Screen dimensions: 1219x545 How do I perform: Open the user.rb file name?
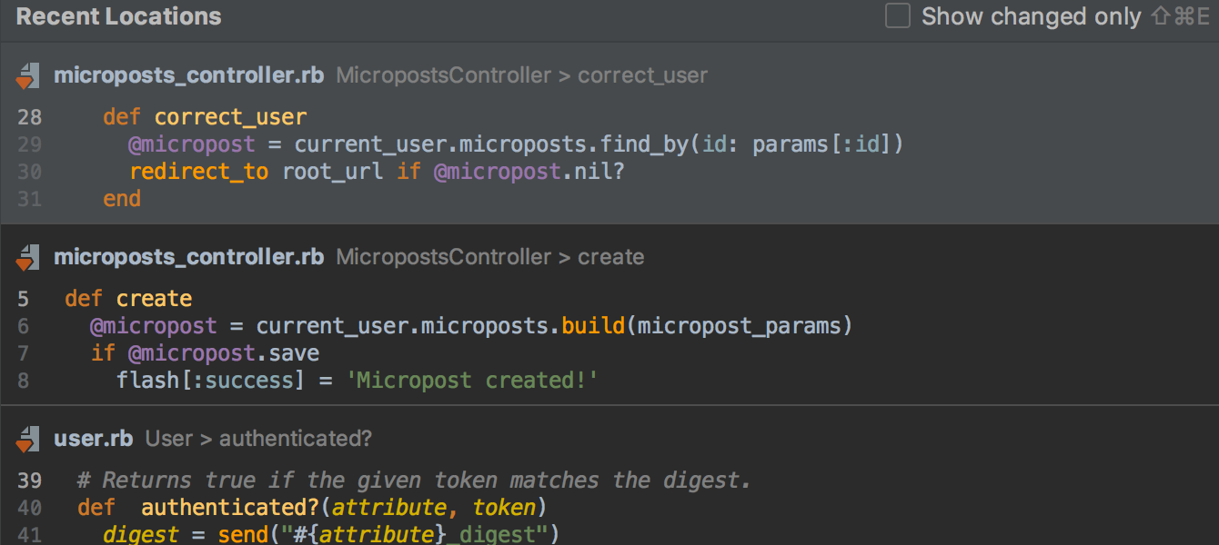[94, 439]
